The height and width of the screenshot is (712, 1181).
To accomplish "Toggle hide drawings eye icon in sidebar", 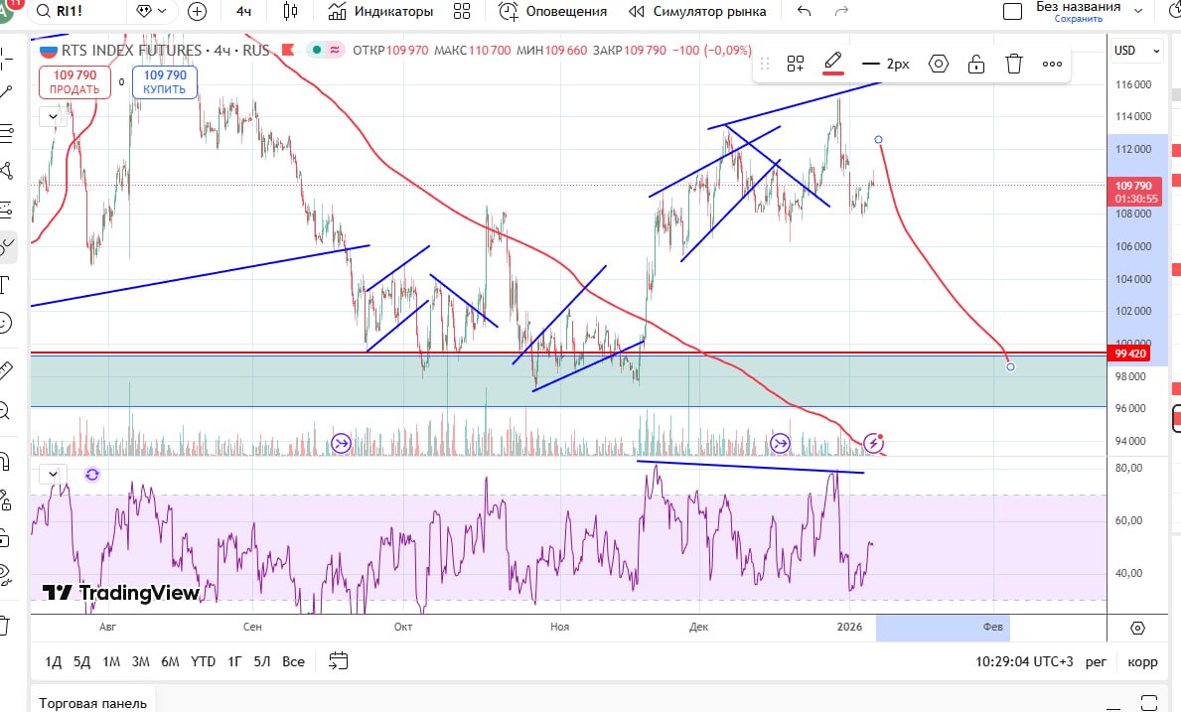I will pyautogui.click(x=6, y=576).
